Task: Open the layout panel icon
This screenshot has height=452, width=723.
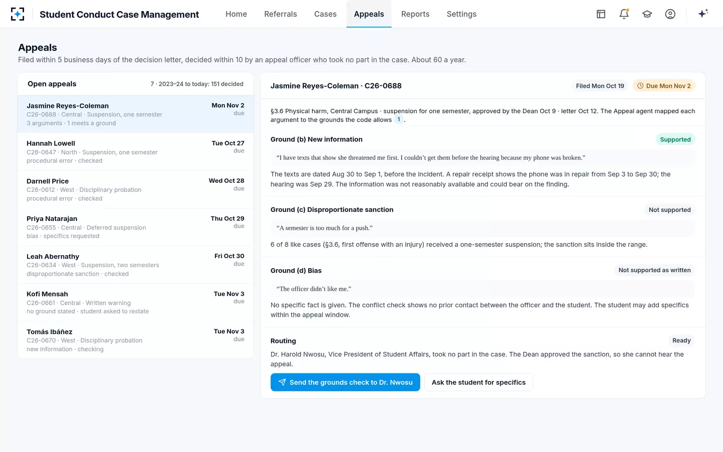Action: pyautogui.click(x=601, y=14)
